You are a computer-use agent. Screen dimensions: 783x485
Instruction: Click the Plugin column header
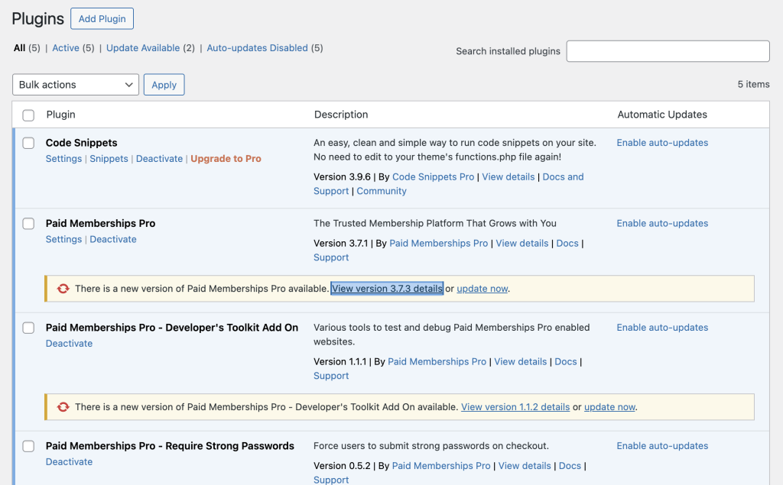pos(61,115)
